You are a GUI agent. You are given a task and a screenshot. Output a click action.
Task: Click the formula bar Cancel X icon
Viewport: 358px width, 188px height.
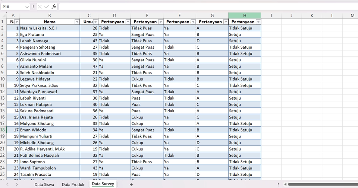point(40,7)
